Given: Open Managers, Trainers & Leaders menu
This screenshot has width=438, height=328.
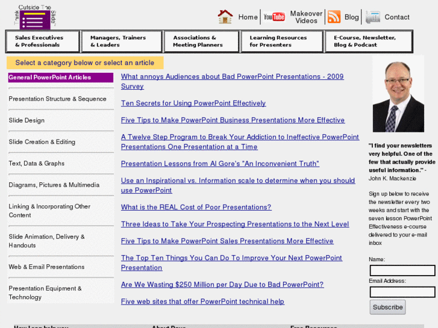Looking at the screenshot, I should click(122, 42).
